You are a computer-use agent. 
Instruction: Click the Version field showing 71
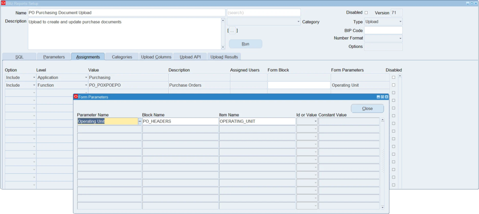(x=396, y=13)
